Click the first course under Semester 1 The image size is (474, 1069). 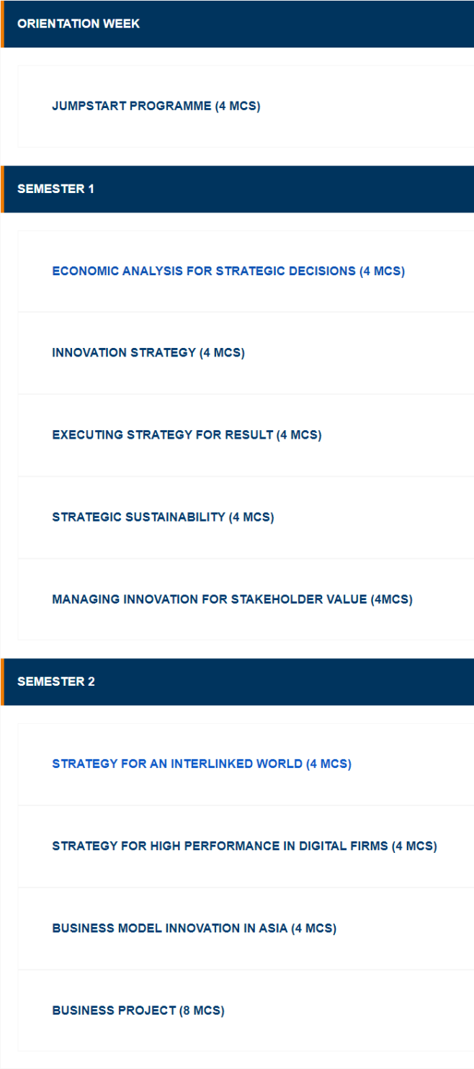(x=228, y=272)
